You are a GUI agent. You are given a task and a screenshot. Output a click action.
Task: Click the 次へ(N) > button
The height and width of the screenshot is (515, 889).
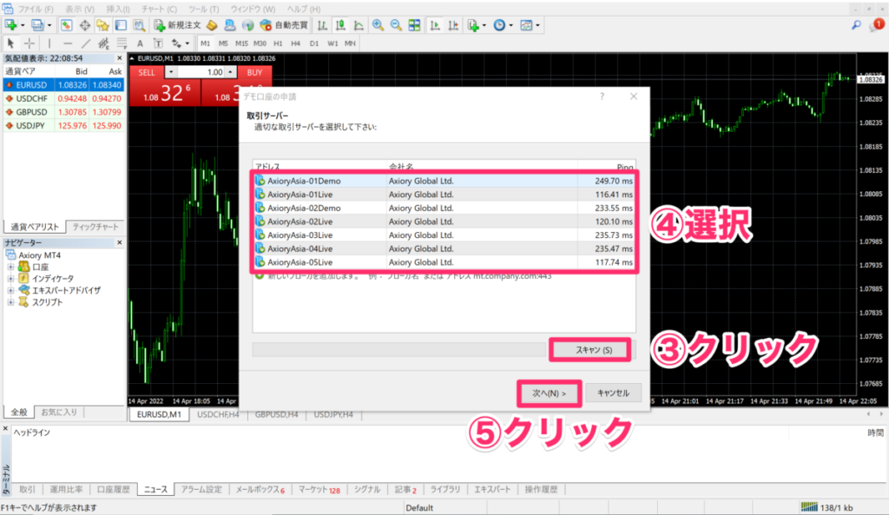[549, 393]
